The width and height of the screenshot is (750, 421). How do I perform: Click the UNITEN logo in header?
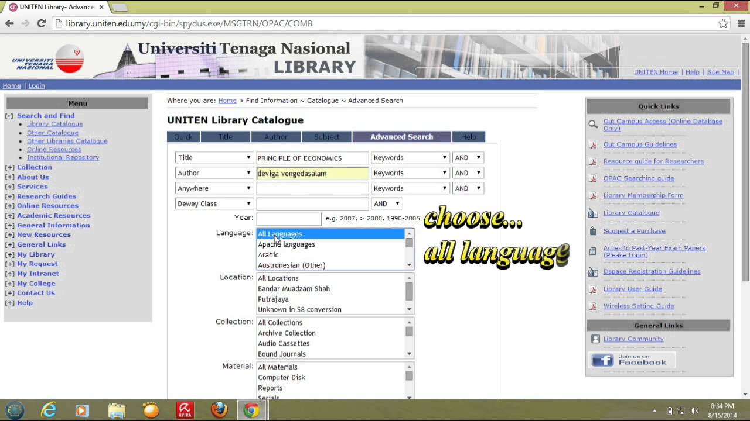(49, 59)
